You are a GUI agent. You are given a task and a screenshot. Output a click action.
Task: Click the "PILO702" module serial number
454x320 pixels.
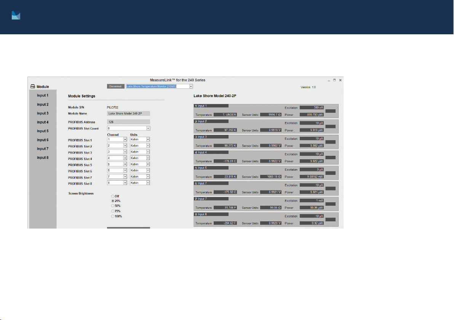(x=112, y=107)
